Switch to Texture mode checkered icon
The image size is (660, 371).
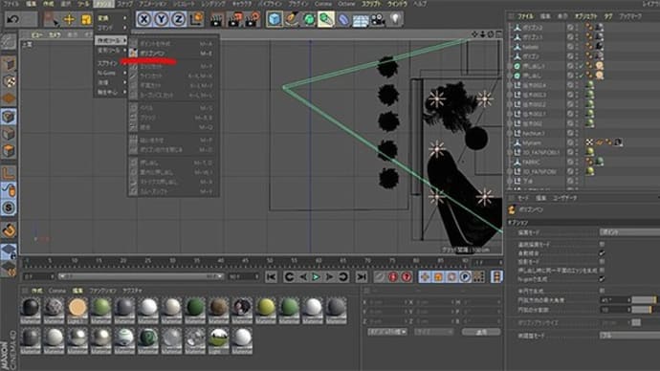pos(9,81)
